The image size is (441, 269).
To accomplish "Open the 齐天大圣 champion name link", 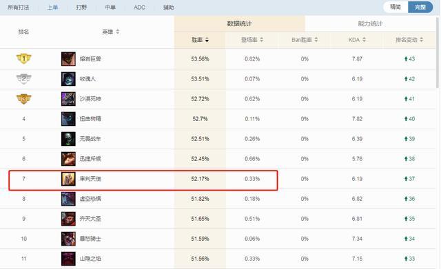I will click(90, 219).
